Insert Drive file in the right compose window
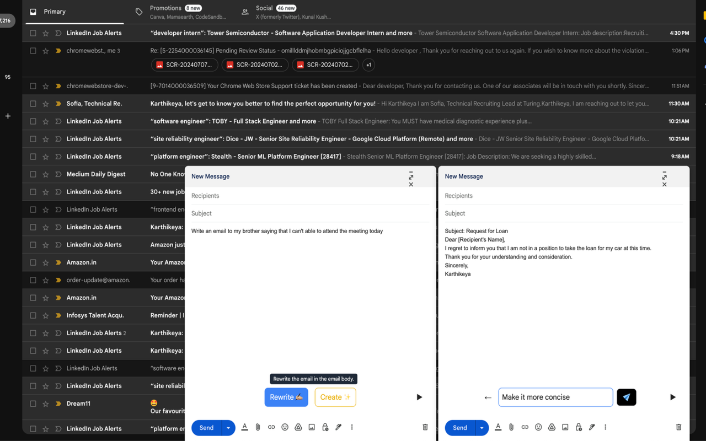 pyautogui.click(x=552, y=427)
